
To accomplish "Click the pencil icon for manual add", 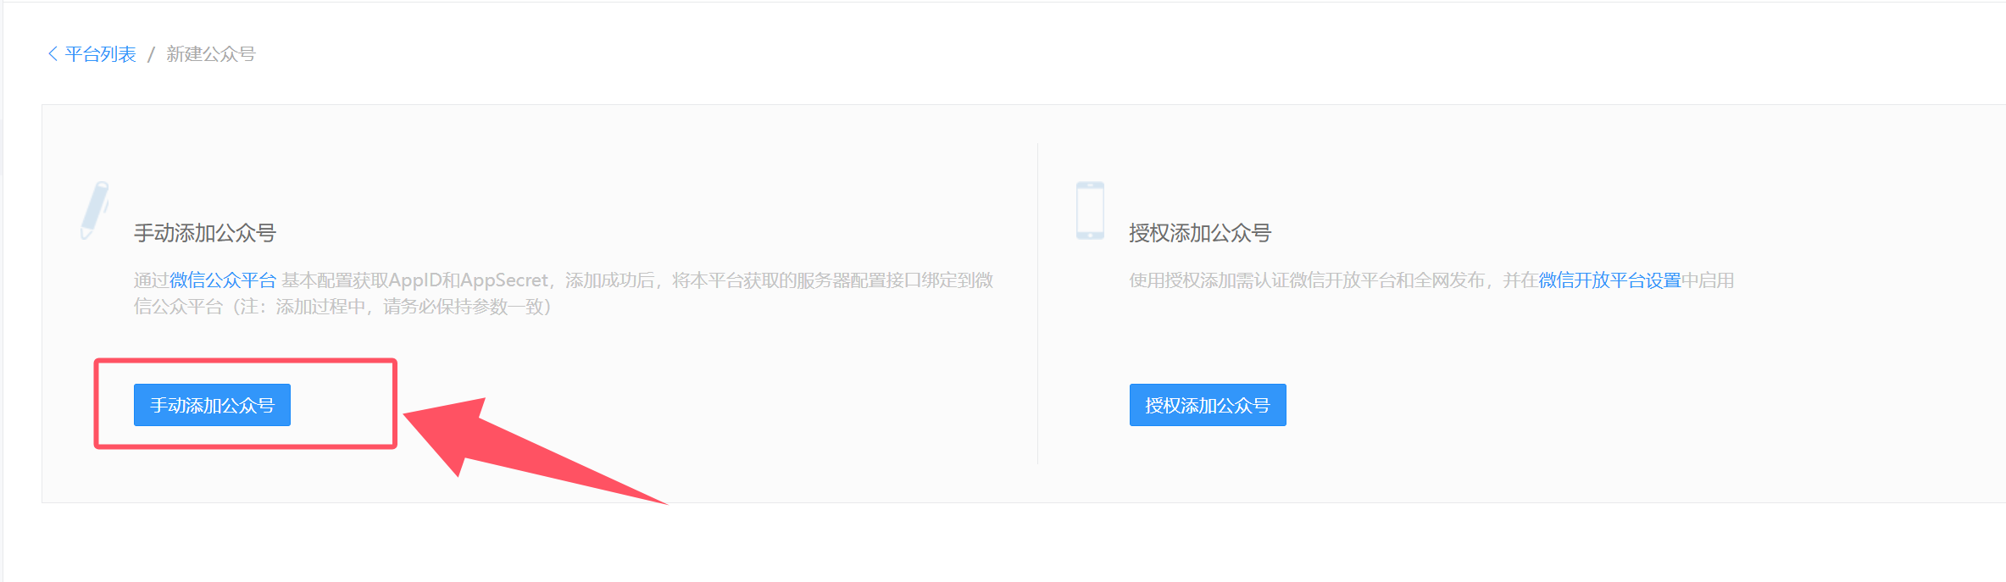I will click(94, 210).
